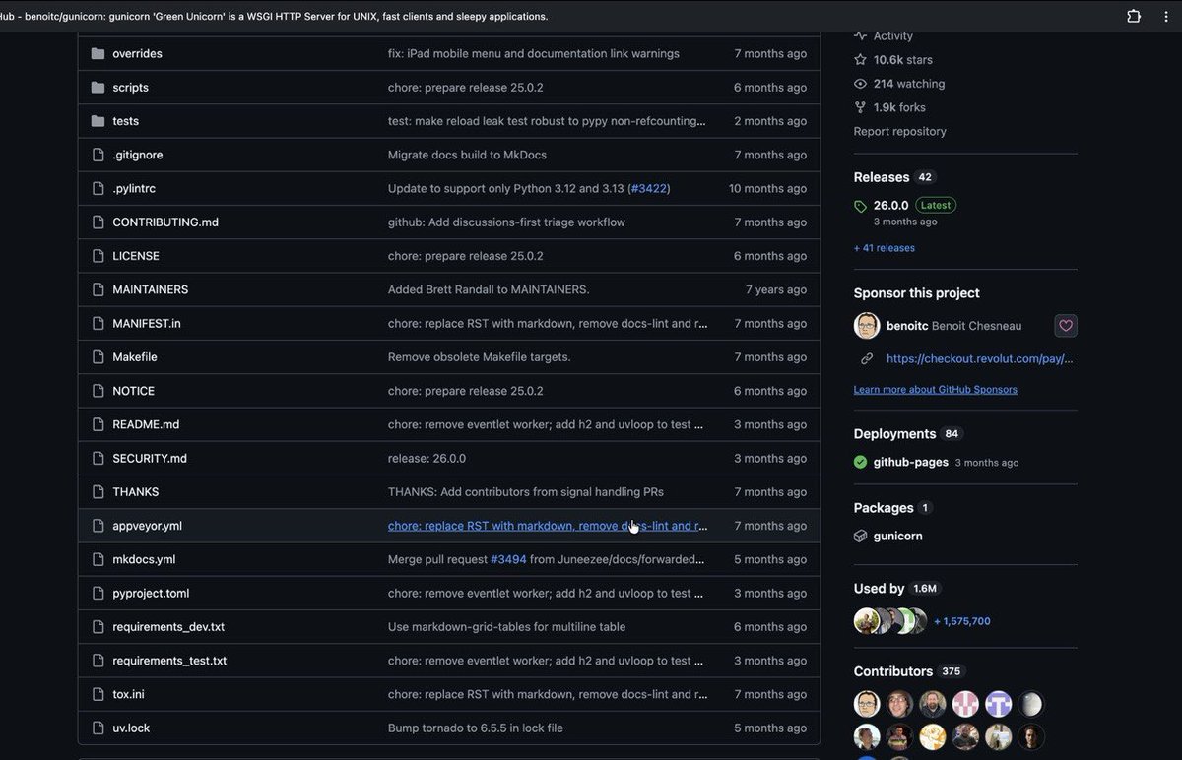The image size is (1182, 760).
Task: Click the sponsor heart button for benoitc
Action: (1066, 326)
